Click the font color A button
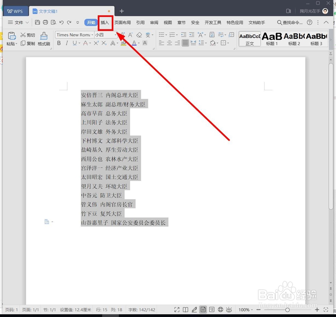 click(134, 43)
